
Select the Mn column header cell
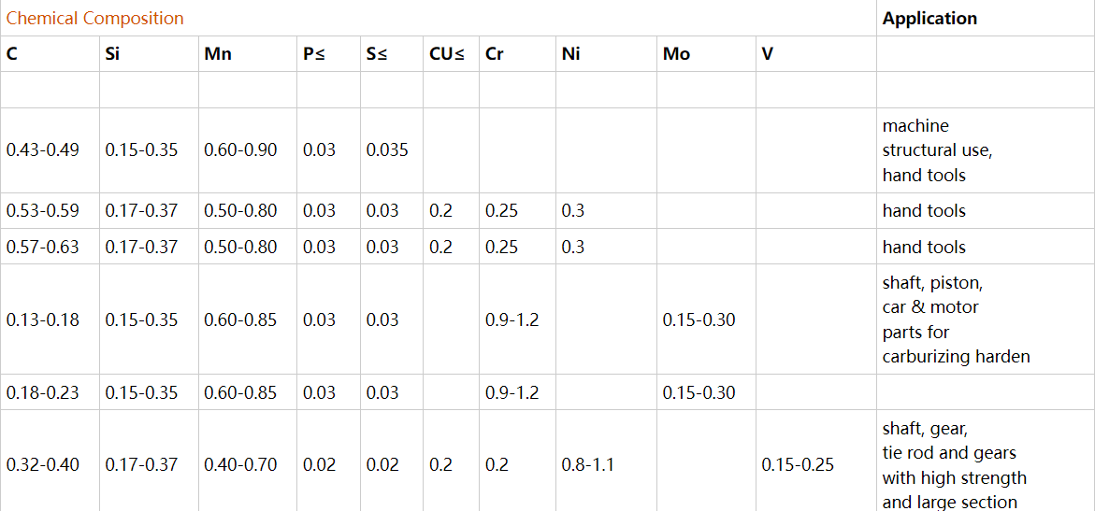[x=218, y=54]
